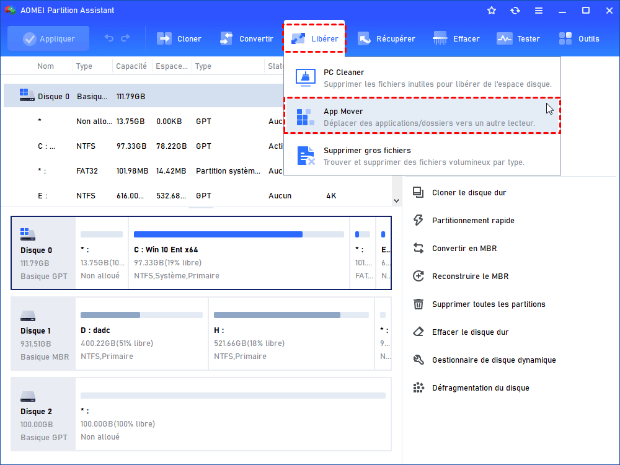Viewport: 620px width, 465px height.
Task: Select the Disque 0 row in list
Action: [144, 96]
